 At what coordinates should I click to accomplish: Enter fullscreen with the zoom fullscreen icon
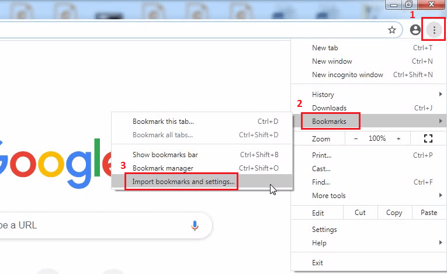pyautogui.click(x=428, y=138)
